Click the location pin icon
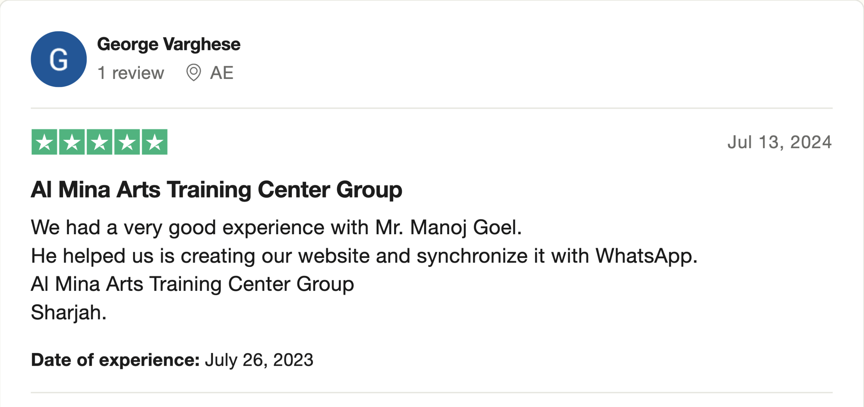 [x=193, y=73]
